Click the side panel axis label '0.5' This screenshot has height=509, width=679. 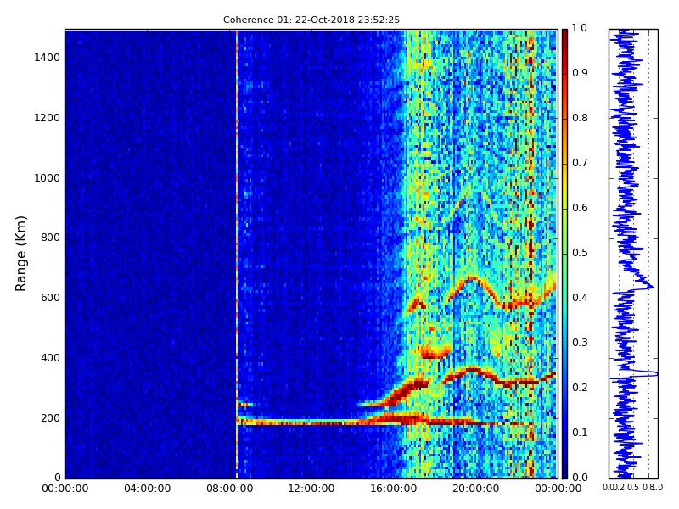pos(633,487)
